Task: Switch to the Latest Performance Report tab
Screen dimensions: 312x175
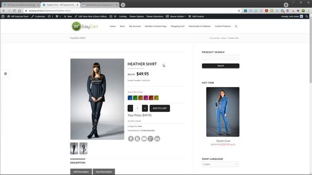Action: coord(100,5)
